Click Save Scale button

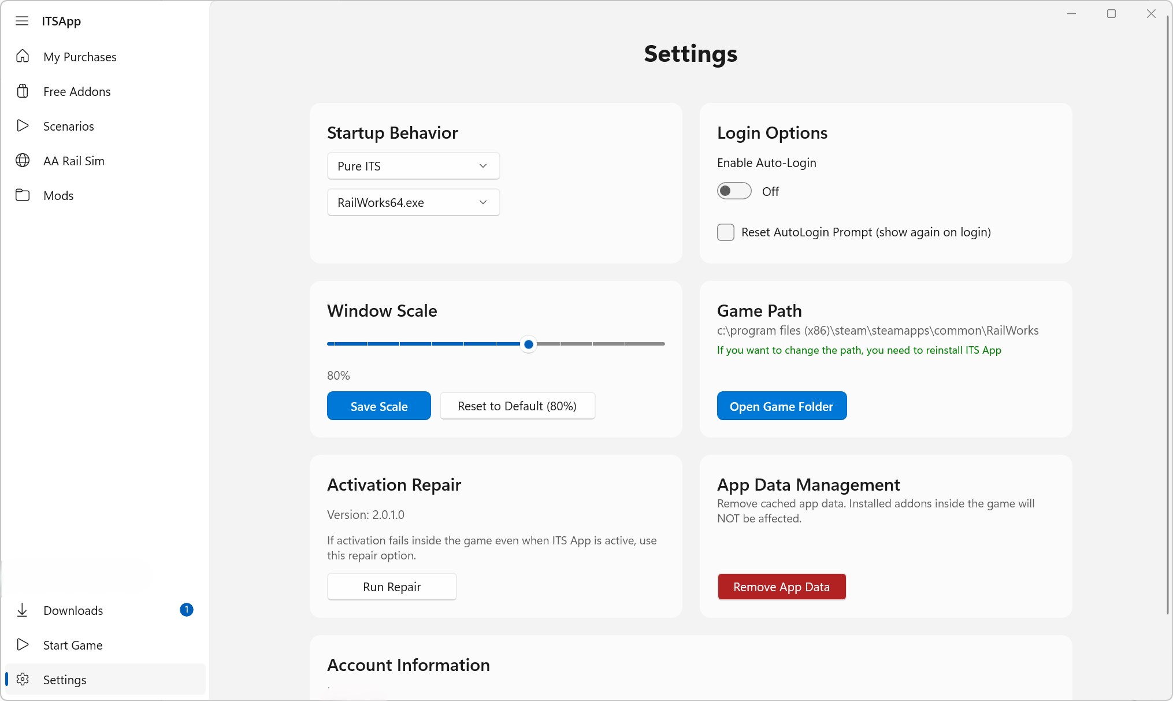(x=379, y=406)
